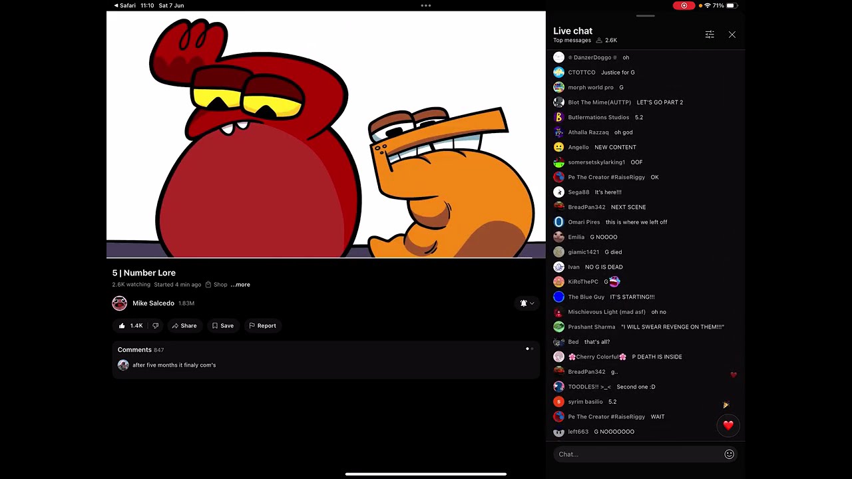This screenshot has width=852, height=479.
Task: Report the video
Action: 262,326
